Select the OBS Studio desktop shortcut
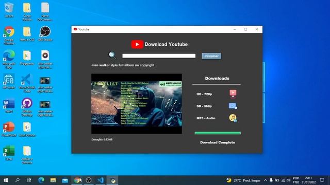This screenshot has width=330, height=185. tap(45, 34)
